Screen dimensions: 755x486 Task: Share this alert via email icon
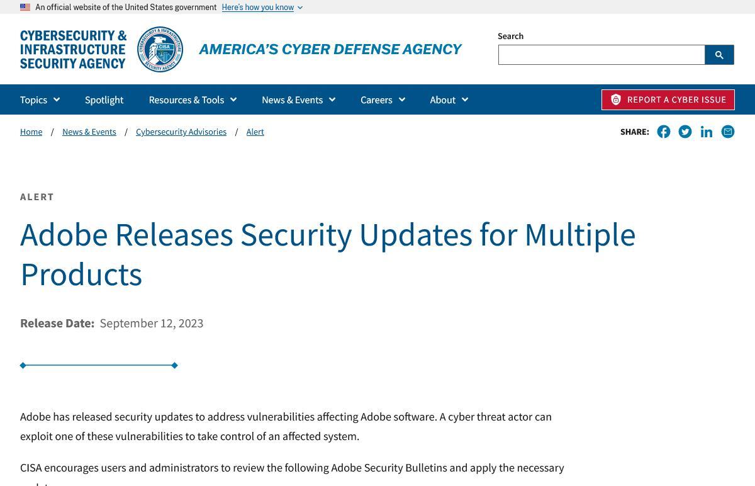tap(728, 132)
